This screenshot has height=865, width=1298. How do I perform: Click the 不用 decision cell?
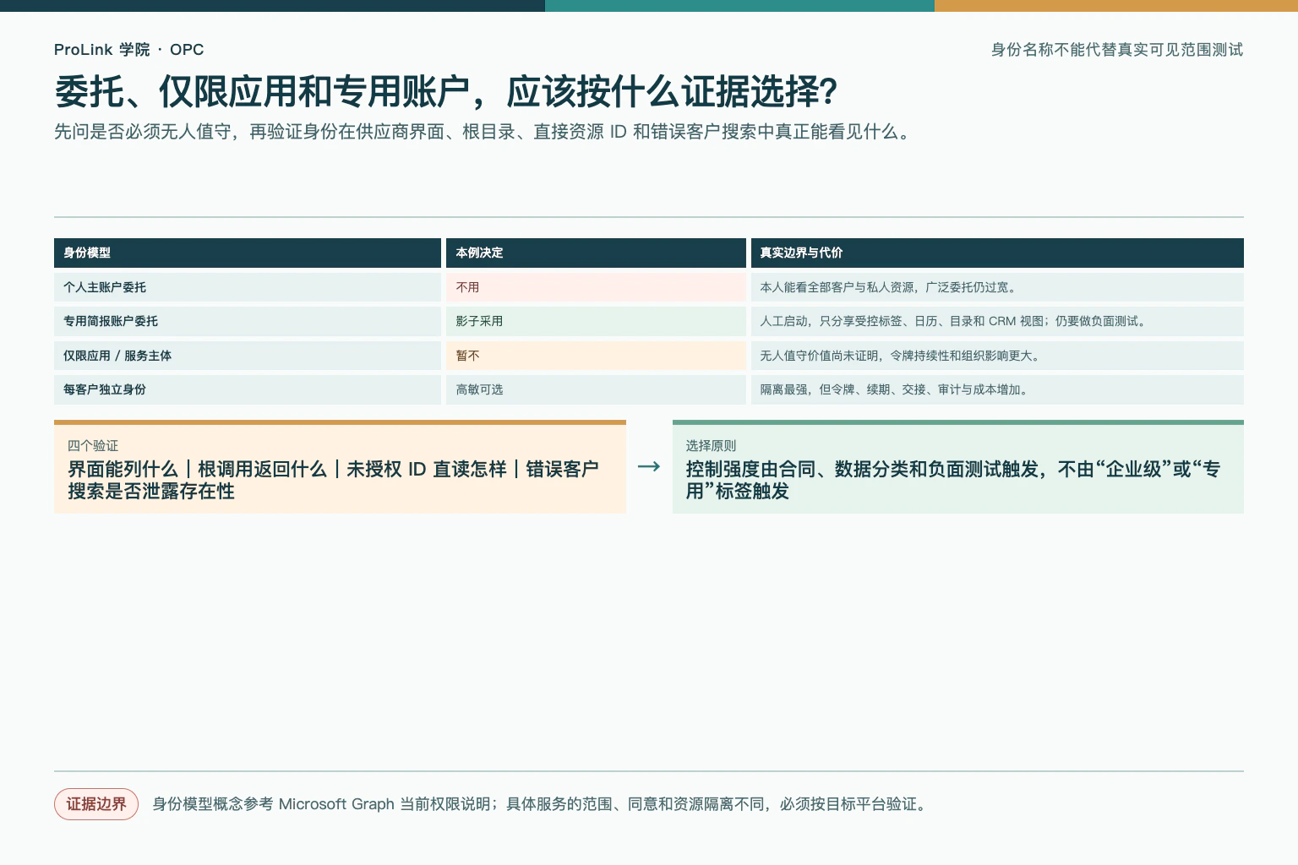click(596, 287)
